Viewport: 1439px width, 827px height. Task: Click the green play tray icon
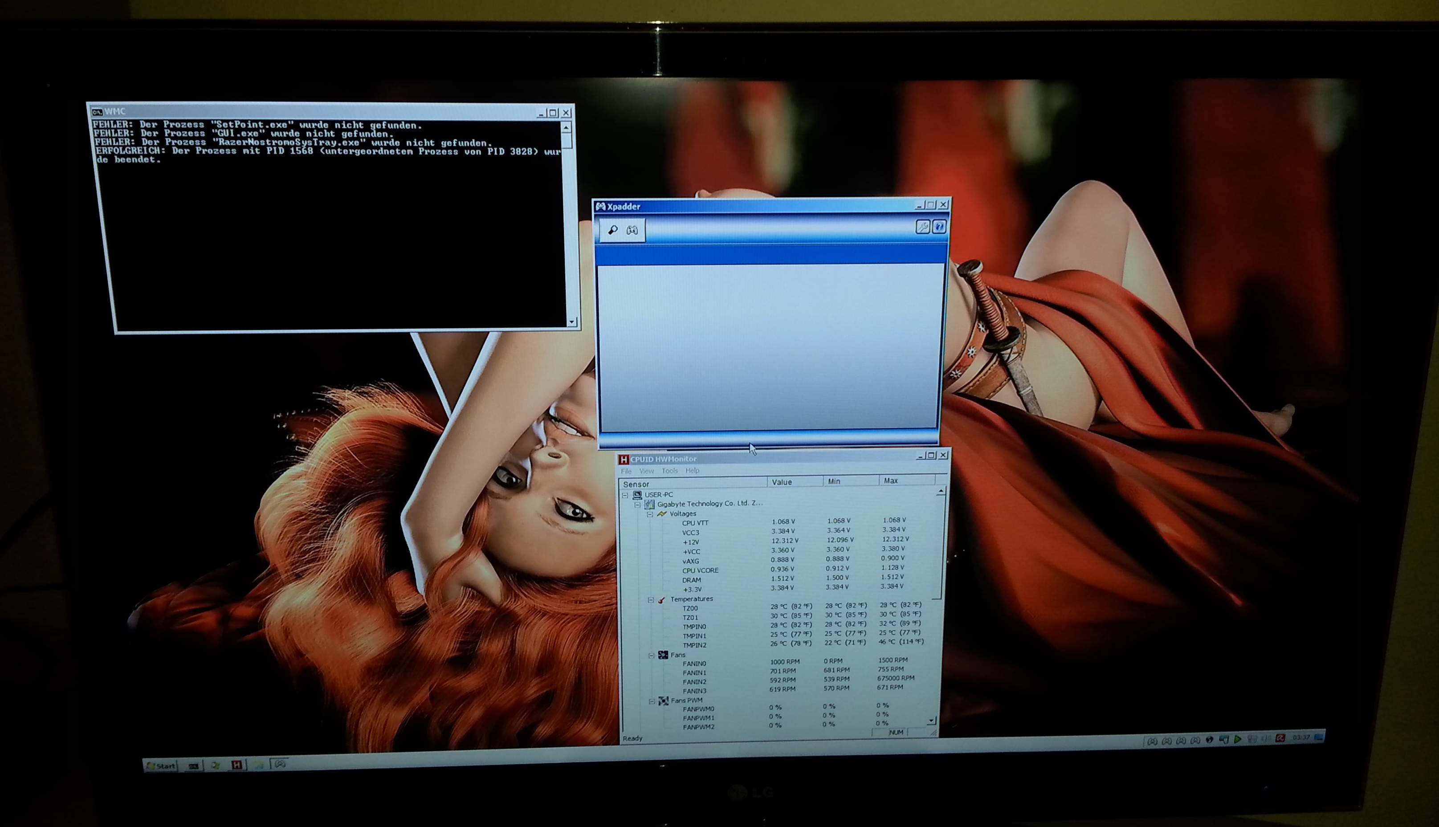(1238, 739)
